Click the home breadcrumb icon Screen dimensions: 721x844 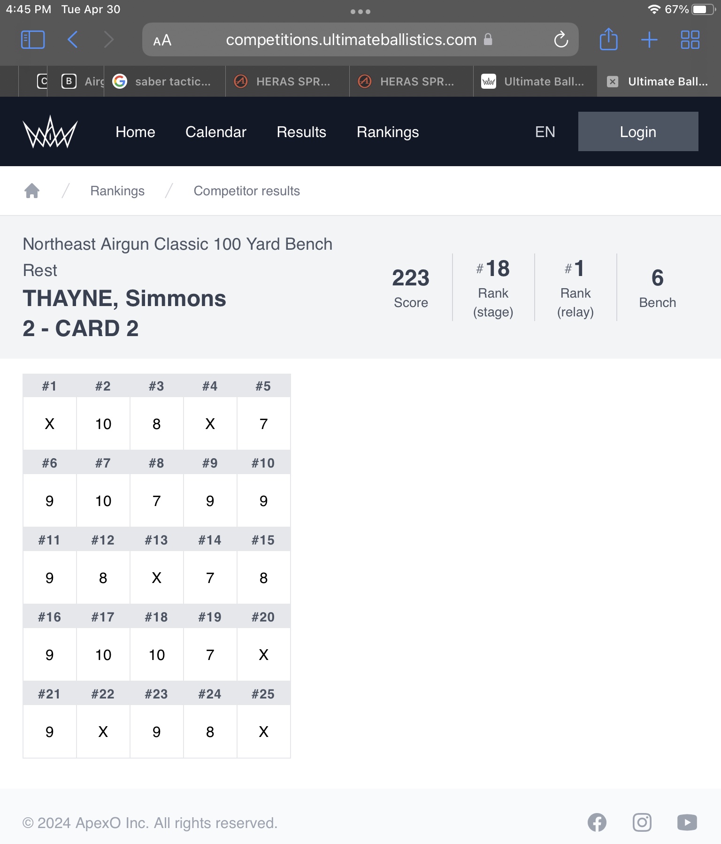tap(32, 191)
